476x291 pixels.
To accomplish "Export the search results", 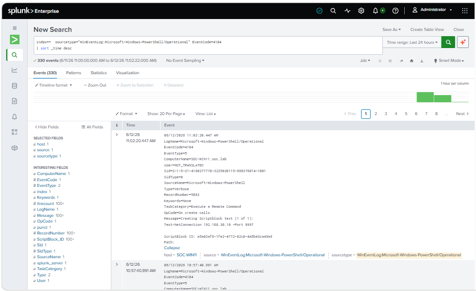I will pyautogui.click(x=422, y=61).
